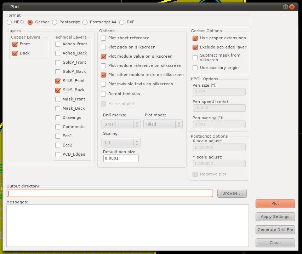The height and width of the screenshot is (254, 302).
Task: Open the Scaling dropdown
Action: tap(121, 143)
